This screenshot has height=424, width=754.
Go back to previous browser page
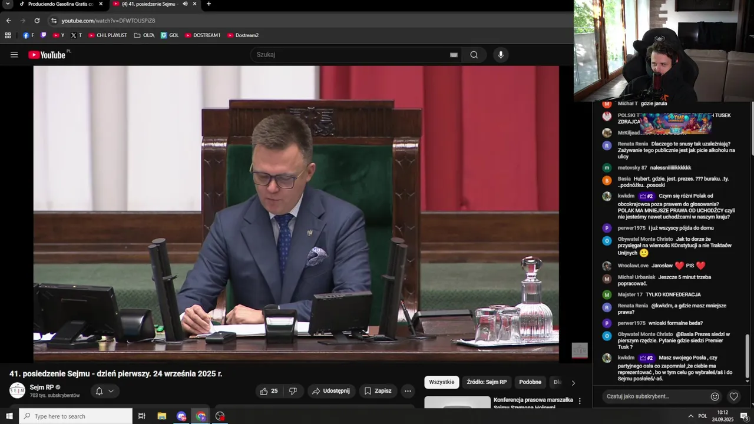tap(8, 21)
